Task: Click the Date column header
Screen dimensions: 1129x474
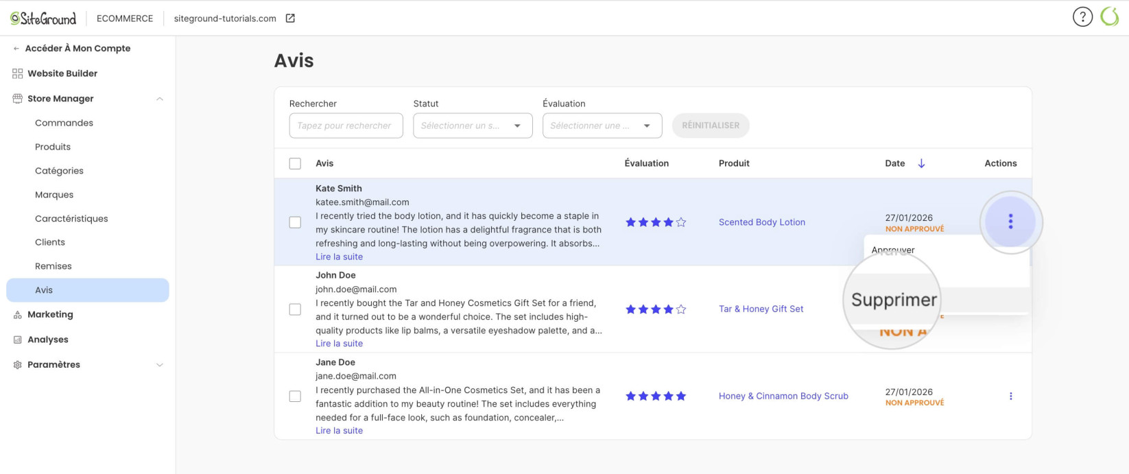Action: (x=895, y=163)
